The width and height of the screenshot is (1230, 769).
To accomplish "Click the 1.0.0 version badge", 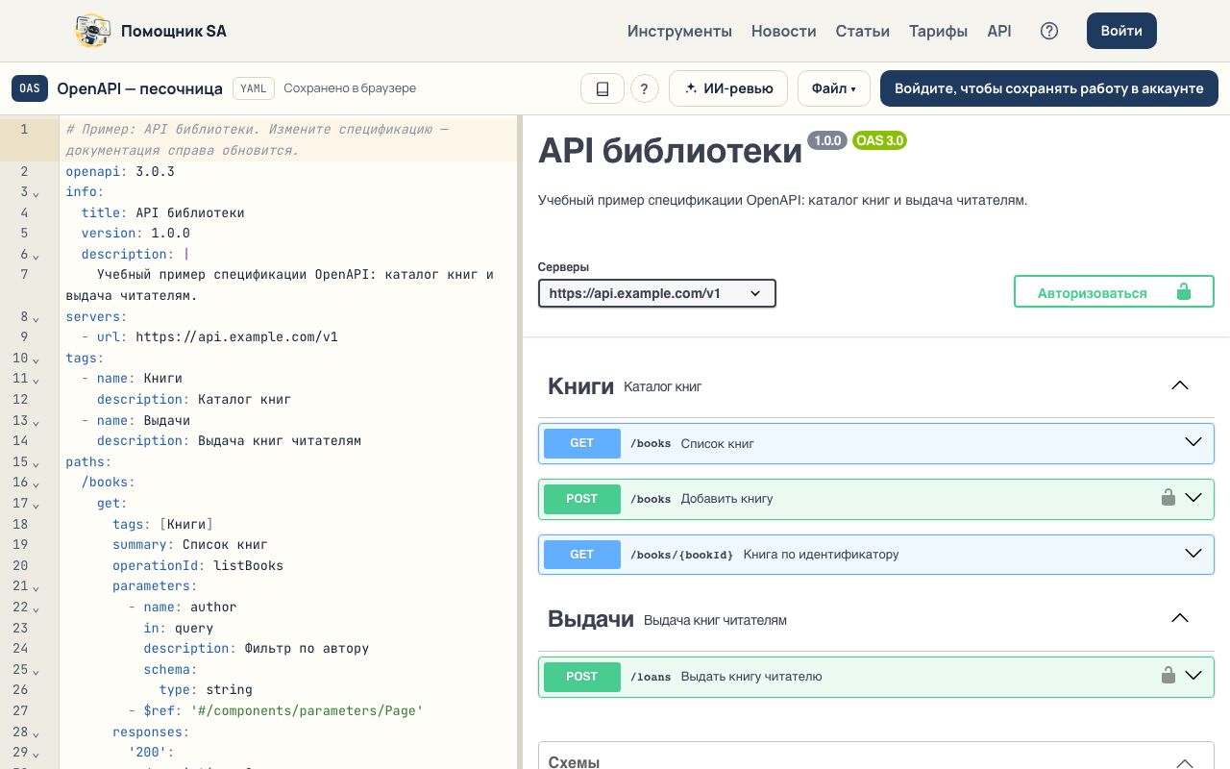I will (x=827, y=140).
